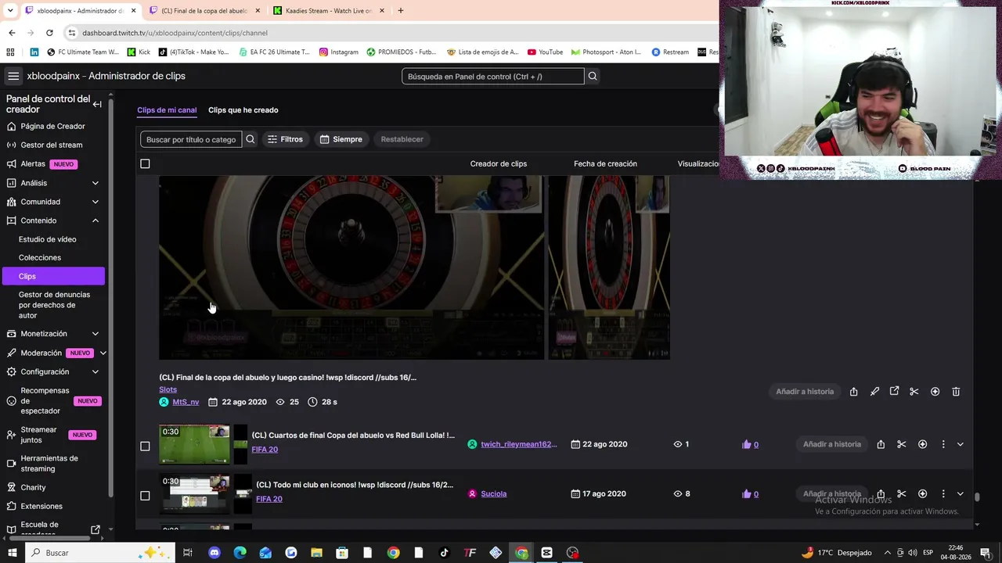Viewport: 1002px width, 563px height.
Task: Click the Buscar por título o categoría field
Action: (x=191, y=139)
